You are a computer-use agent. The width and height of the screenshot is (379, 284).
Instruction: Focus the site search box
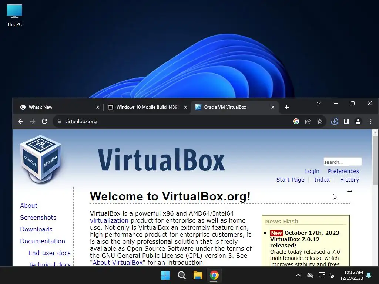click(x=342, y=162)
